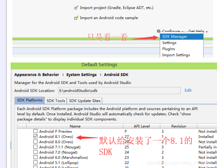217x168 pixels.
Task: Check the Android P Preview checkbox
Action: [36, 131]
